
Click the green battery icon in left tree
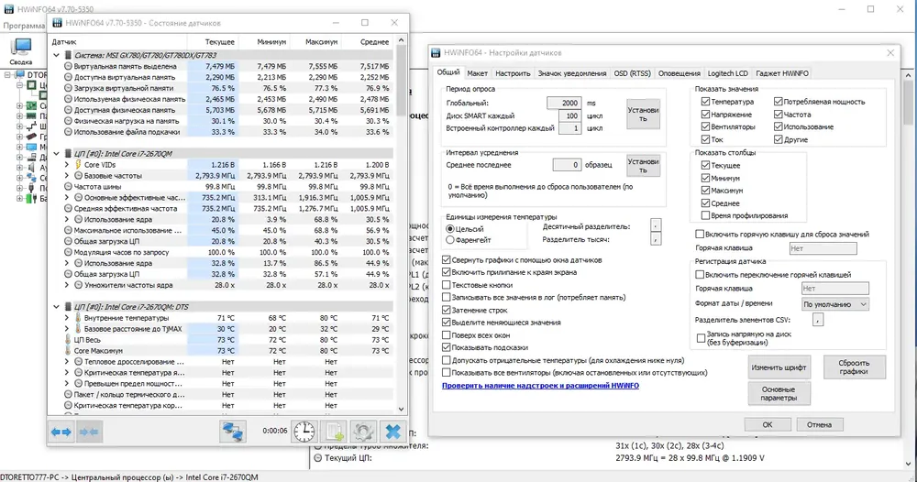tap(31, 199)
